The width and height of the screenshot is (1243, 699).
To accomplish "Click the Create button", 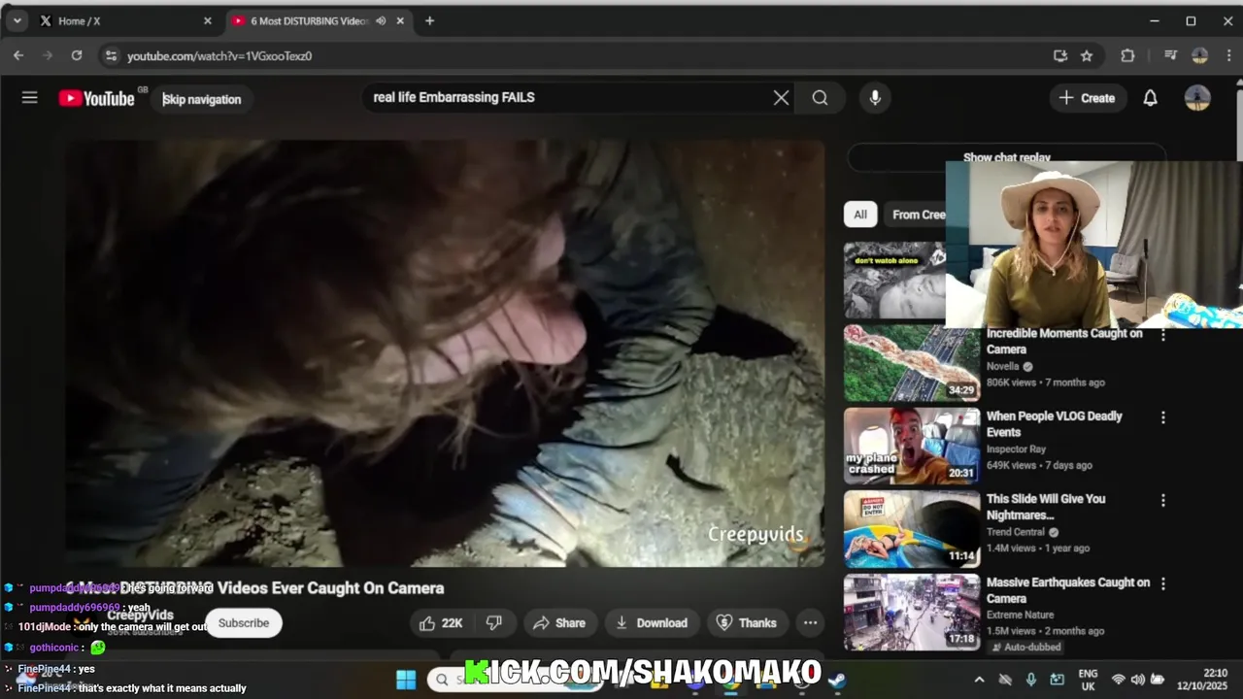I will tap(1087, 98).
